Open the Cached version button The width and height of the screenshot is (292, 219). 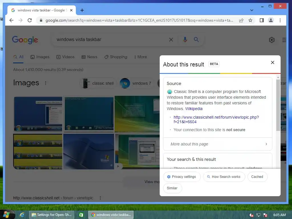pos(257,177)
